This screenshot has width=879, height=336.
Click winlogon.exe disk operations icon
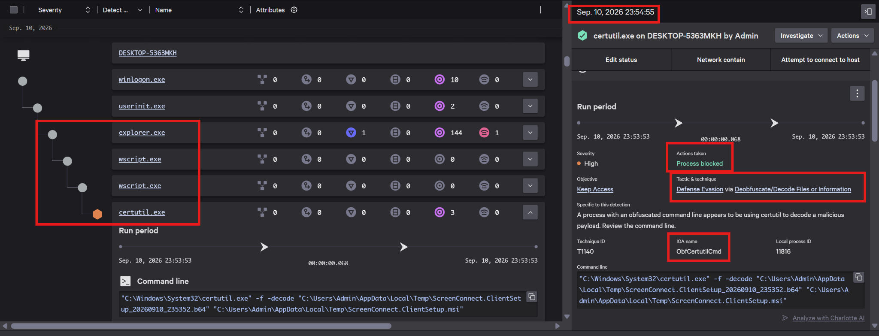point(395,79)
